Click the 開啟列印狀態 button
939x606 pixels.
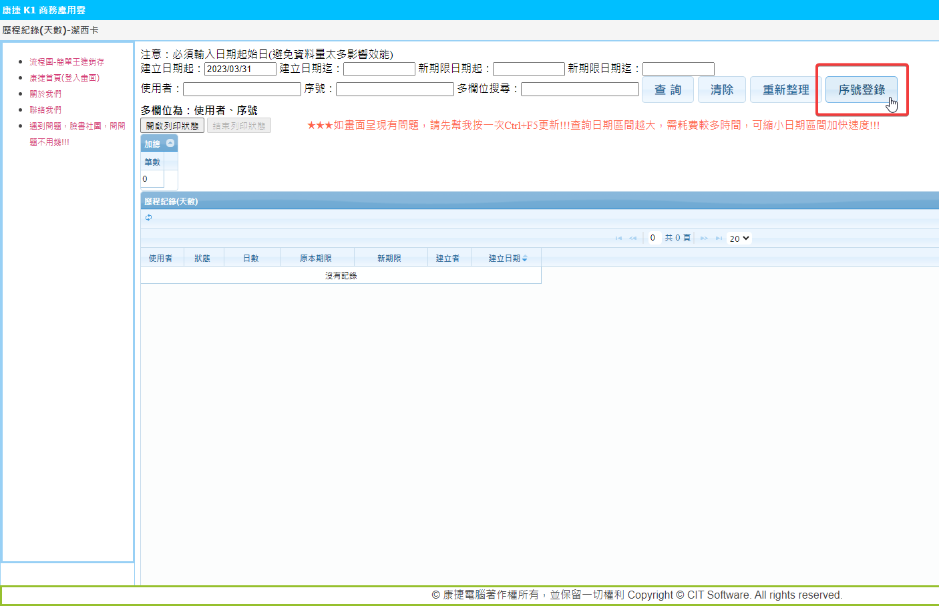click(172, 126)
